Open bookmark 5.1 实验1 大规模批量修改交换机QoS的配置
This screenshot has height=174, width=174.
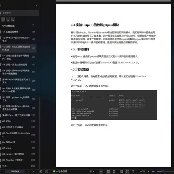pyautogui.click(x=18, y=90)
